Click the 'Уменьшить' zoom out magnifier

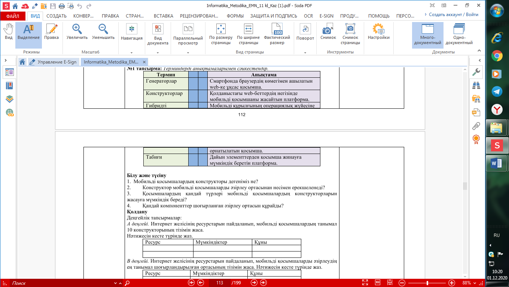click(x=103, y=32)
